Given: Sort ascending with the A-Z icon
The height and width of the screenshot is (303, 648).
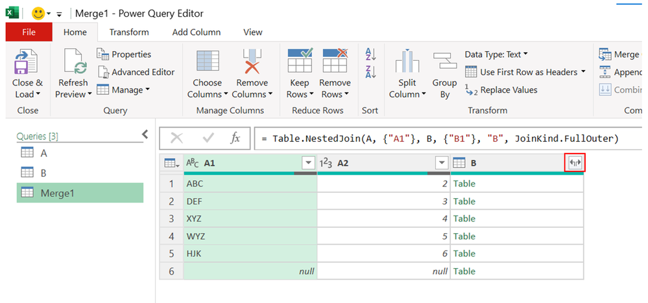Looking at the screenshot, I should [370, 54].
